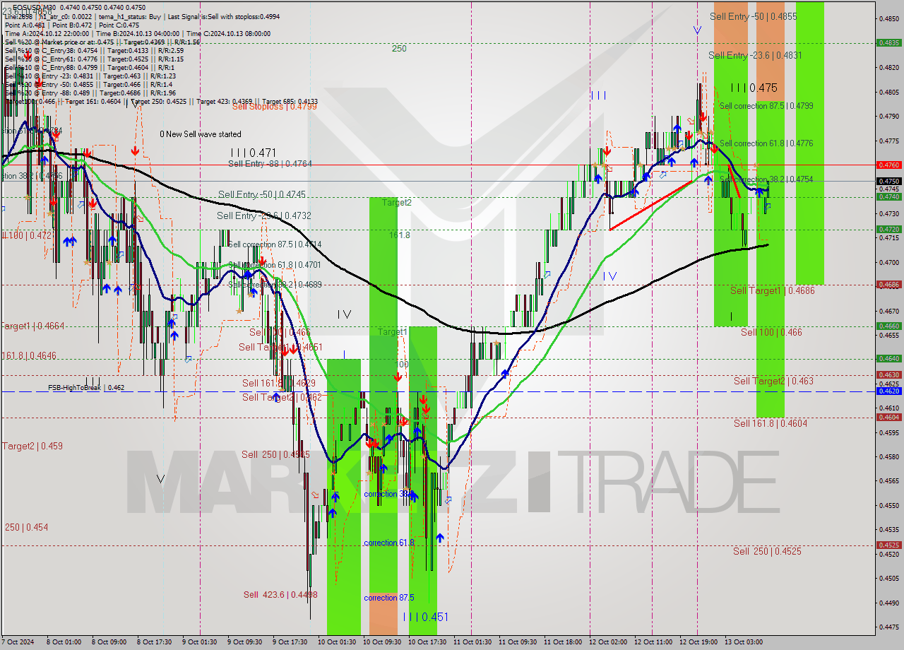Select the 'Sell Target2 | 0.463' label
Image resolution: width=904 pixels, height=650 pixels.
tap(773, 381)
